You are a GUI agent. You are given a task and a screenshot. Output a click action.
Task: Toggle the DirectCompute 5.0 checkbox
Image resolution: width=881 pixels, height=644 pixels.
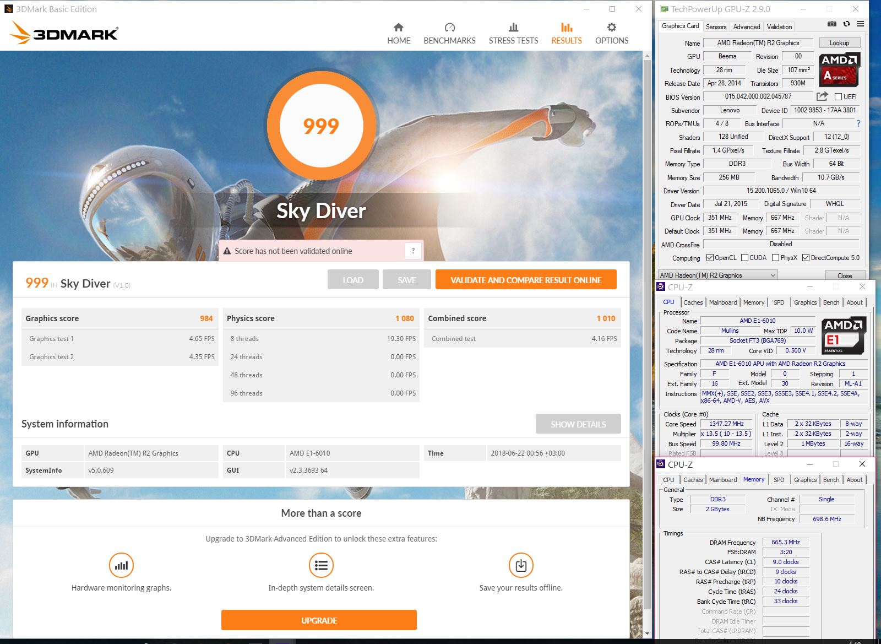806,258
